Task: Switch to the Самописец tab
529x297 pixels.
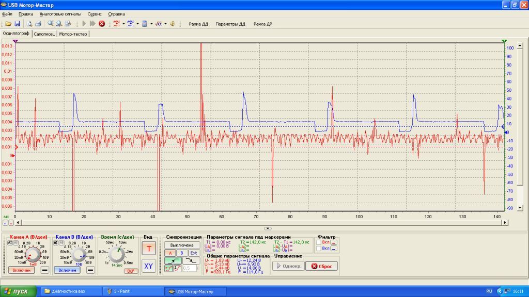Action: click(44, 34)
